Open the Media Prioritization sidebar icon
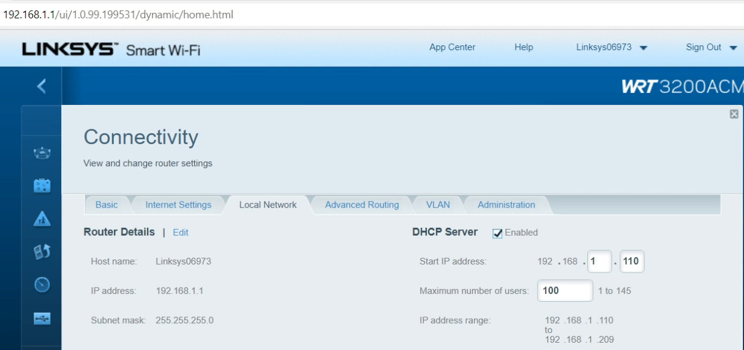 click(42, 251)
